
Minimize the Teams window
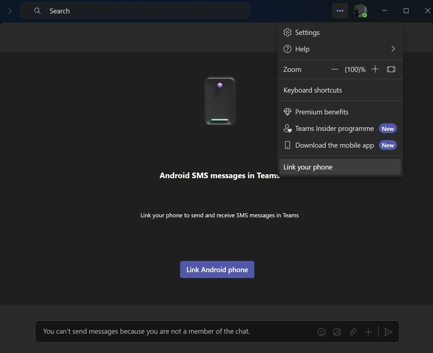point(385,11)
